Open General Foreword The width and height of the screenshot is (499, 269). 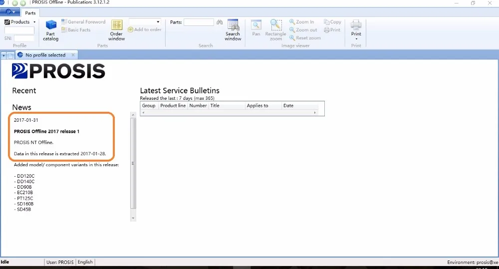83,21
